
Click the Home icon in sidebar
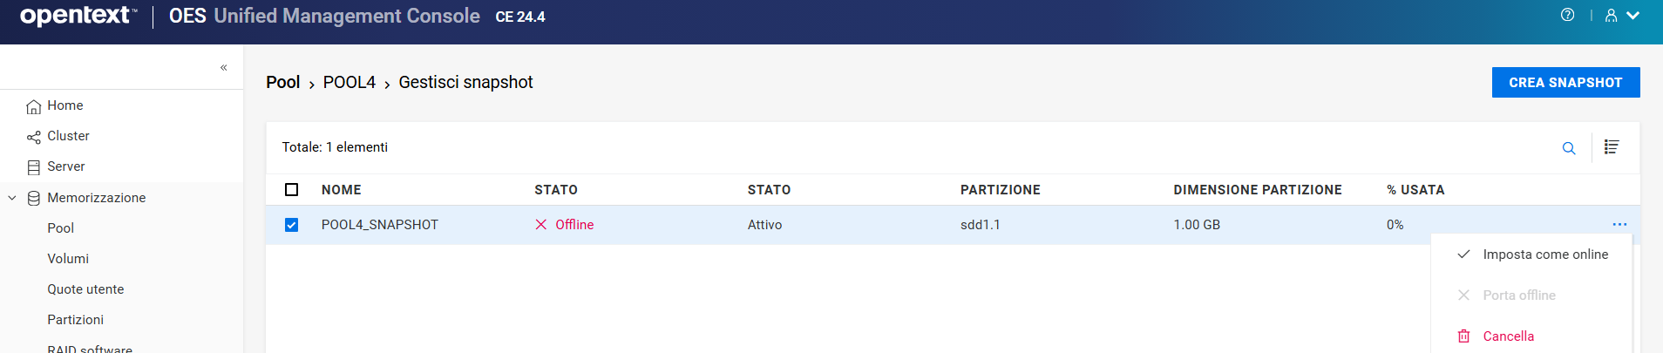[34, 106]
